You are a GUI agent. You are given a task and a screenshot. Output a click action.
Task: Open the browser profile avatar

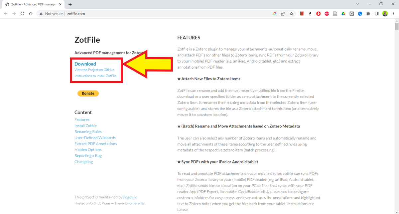pyautogui.click(x=385, y=14)
